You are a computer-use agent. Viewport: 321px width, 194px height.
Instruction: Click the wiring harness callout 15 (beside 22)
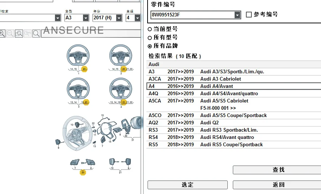102,115
